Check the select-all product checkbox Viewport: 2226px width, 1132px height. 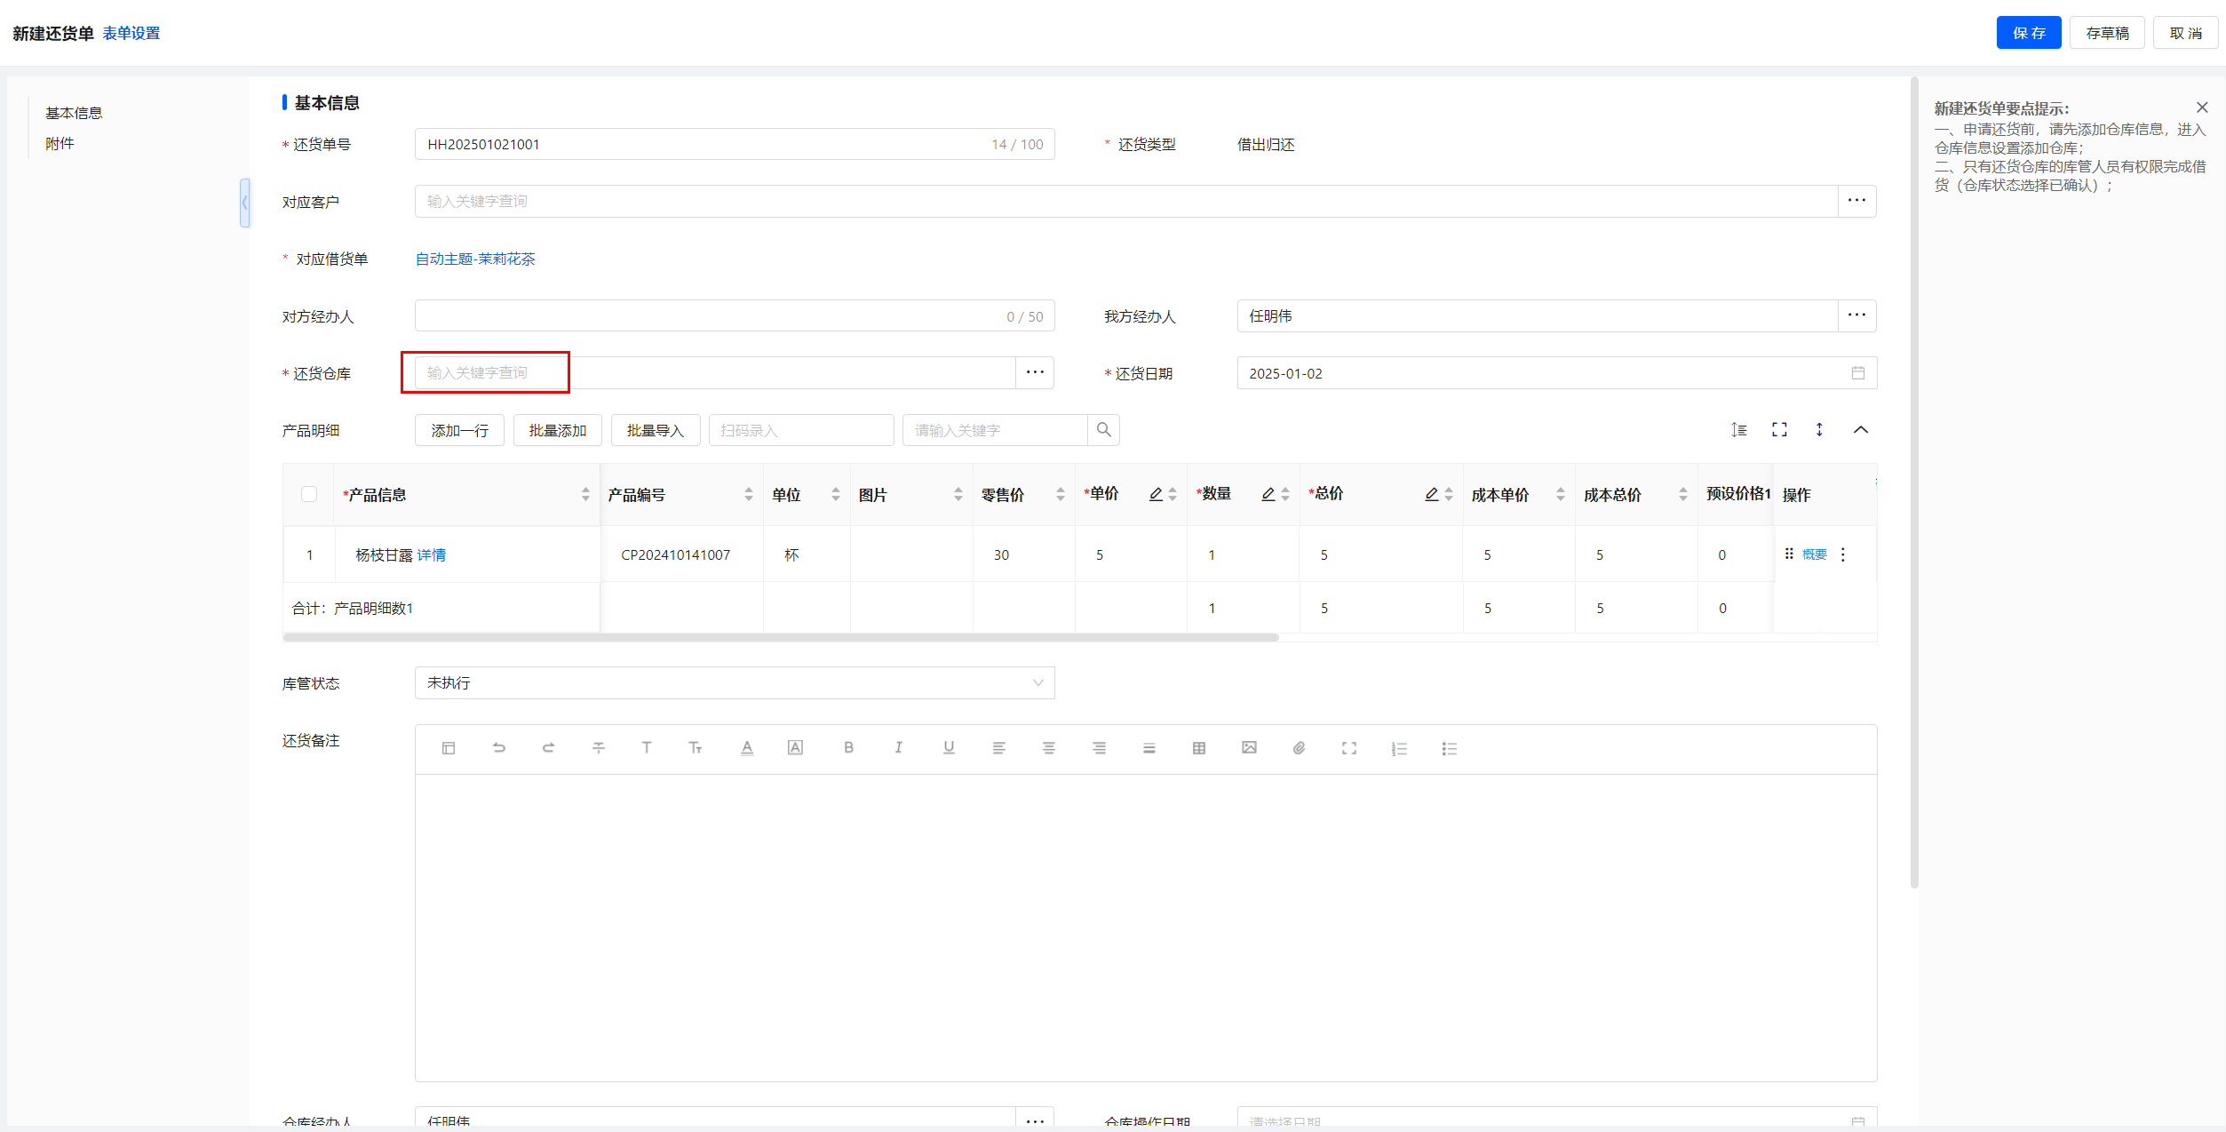click(309, 494)
